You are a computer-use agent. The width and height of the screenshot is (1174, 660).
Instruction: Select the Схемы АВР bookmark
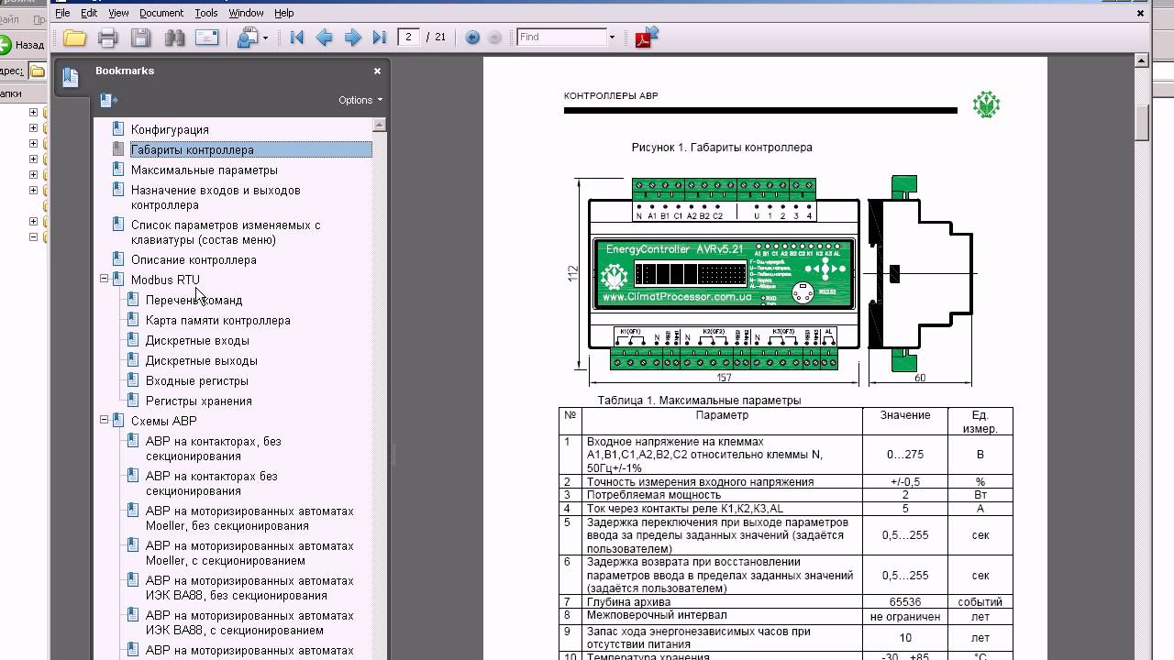tap(163, 421)
